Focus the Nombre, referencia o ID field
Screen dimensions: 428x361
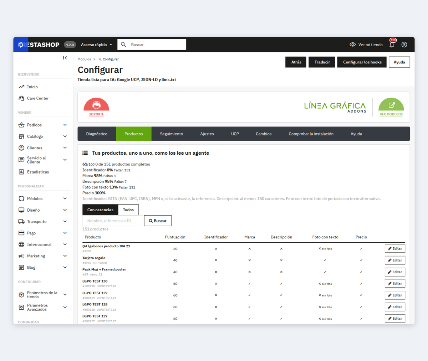click(113, 221)
